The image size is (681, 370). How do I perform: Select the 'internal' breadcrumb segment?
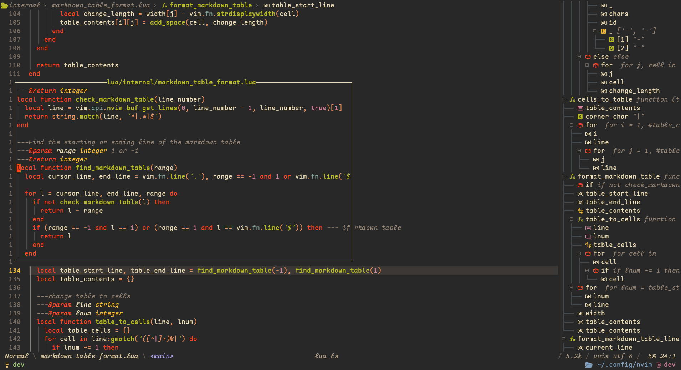pyautogui.click(x=25, y=5)
